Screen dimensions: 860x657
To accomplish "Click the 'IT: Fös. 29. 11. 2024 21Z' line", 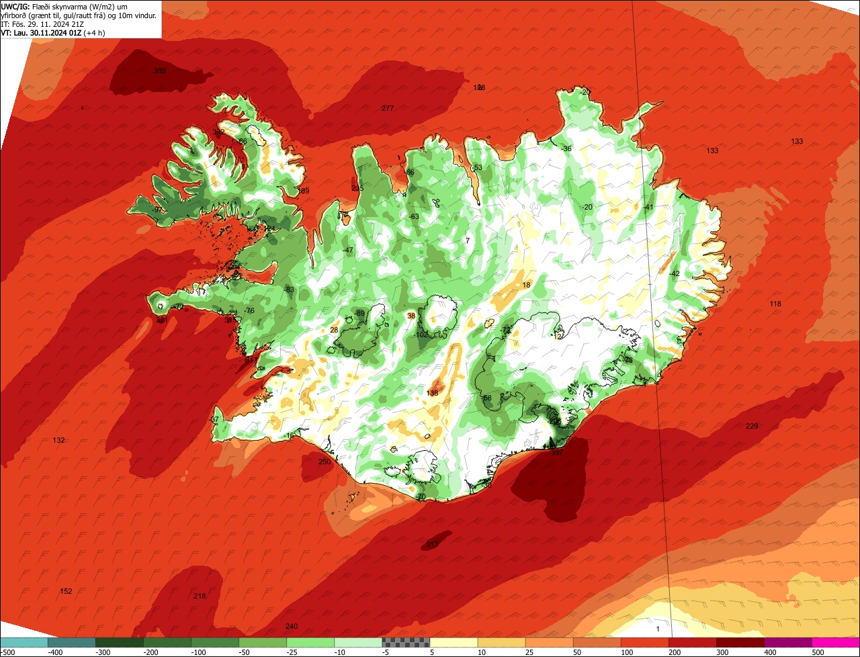I will 42,24.
